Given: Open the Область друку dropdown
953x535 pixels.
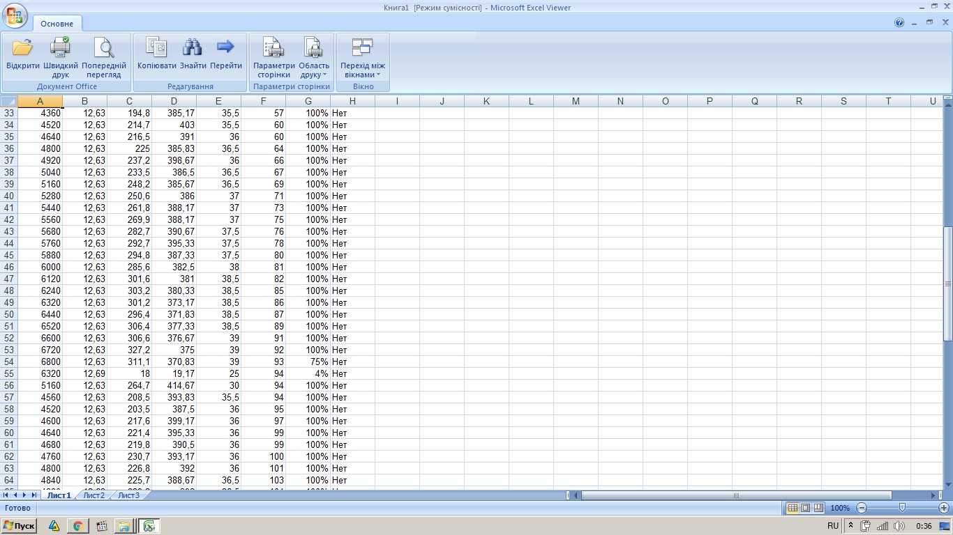Looking at the screenshot, I should pos(314,57).
